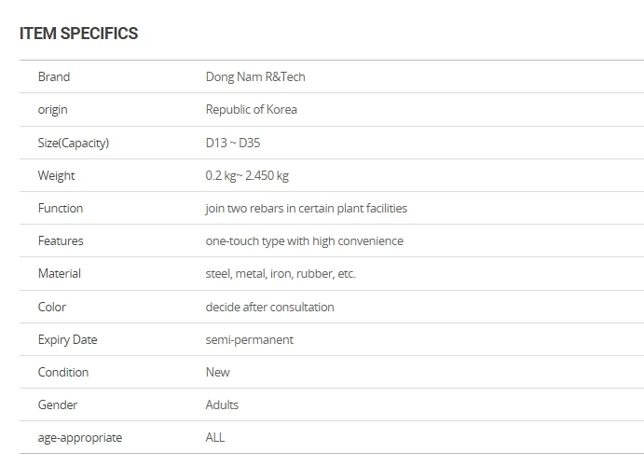
Task: Click the steel, metal, iron, rubber value
Action: (x=281, y=273)
